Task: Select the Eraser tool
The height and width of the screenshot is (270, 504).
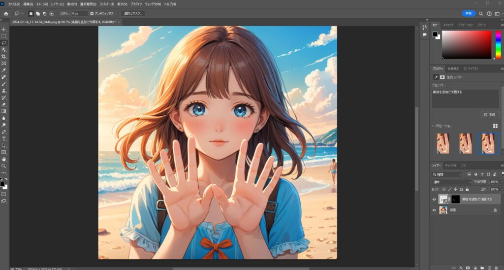Action: tap(4, 104)
